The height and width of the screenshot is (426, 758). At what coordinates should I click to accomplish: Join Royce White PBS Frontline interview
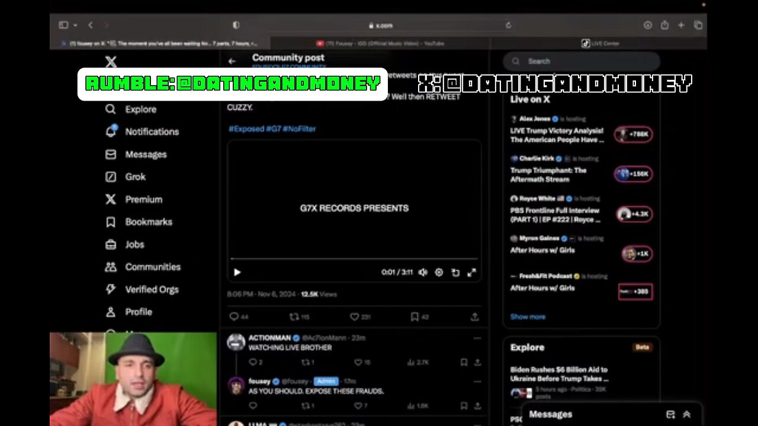point(633,214)
